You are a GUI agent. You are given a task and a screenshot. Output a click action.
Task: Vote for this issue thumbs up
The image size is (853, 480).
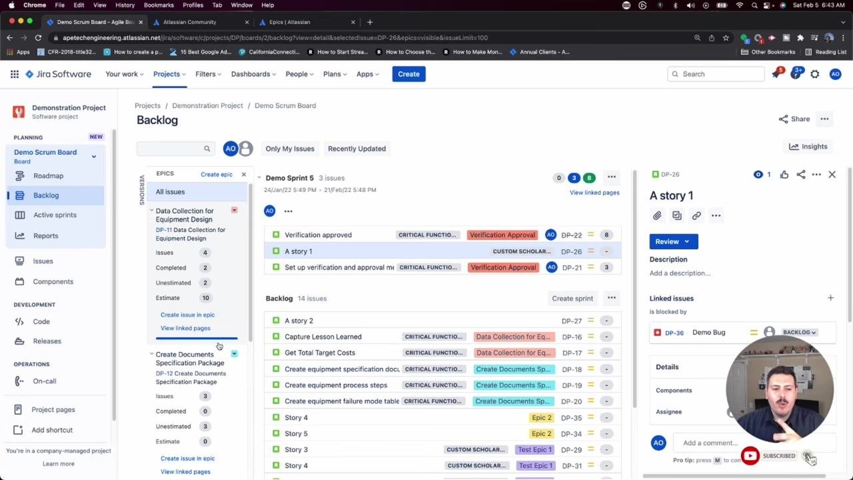pyautogui.click(x=784, y=175)
